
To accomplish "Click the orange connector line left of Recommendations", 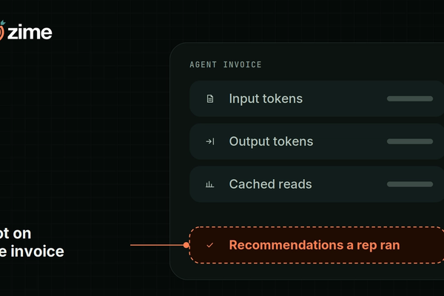I will click(x=157, y=245).
